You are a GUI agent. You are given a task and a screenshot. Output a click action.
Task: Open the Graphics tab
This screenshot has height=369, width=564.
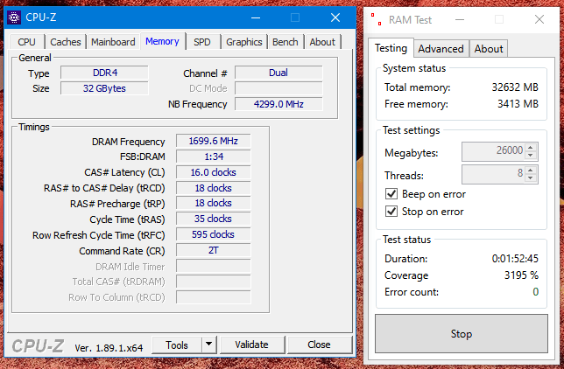tap(244, 42)
